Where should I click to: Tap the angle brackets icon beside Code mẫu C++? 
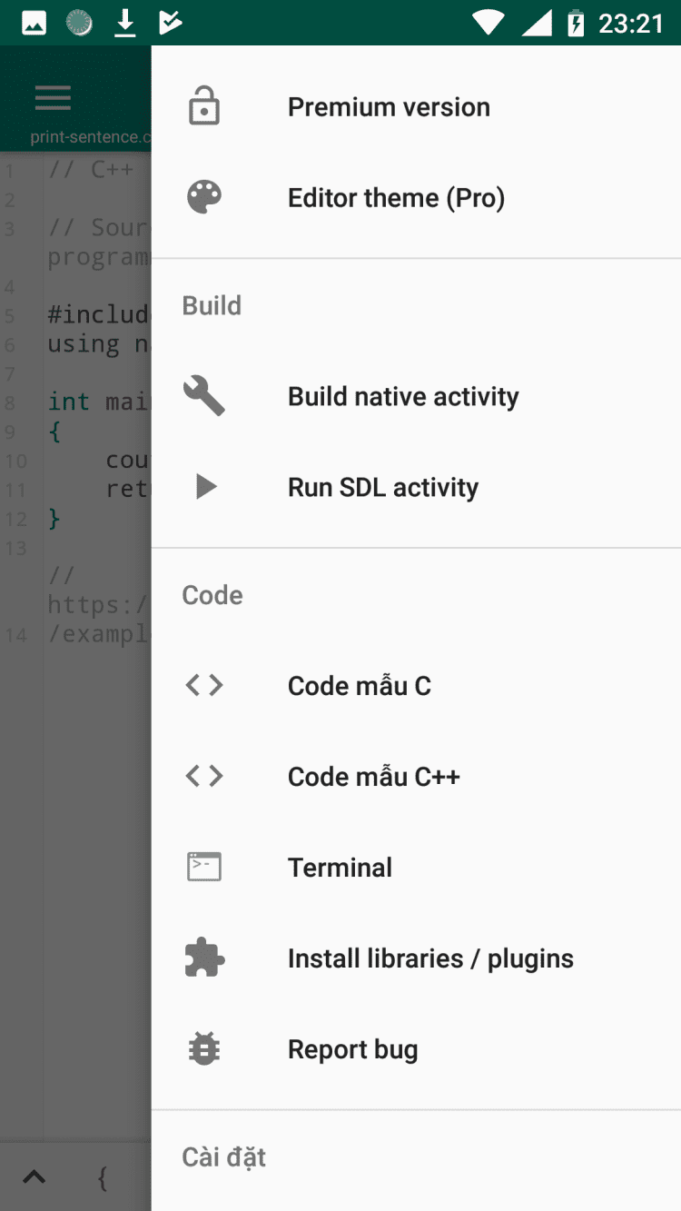tap(204, 776)
